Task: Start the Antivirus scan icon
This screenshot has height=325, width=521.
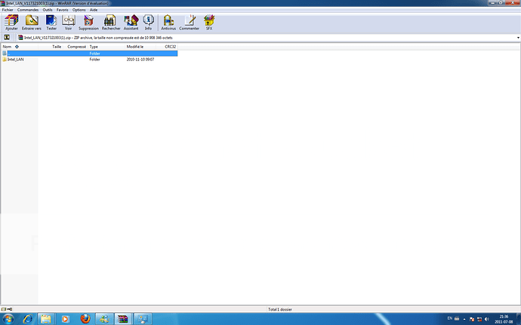Action: pyautogui.click(x=168, y=21)
